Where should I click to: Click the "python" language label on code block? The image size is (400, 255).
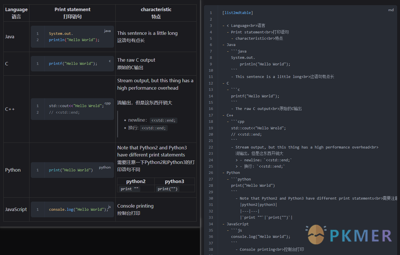point(105,167)
